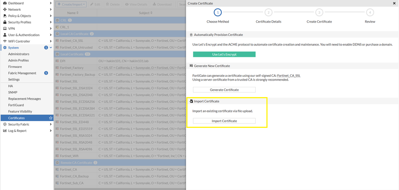Click the View Details button
The image size is (399, 190).
click(136, 4)
